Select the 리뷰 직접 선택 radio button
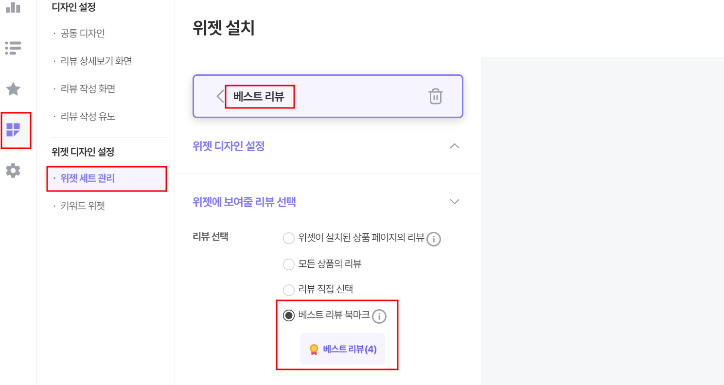This screenshot has height=385, width=724. tap(289, 290)
